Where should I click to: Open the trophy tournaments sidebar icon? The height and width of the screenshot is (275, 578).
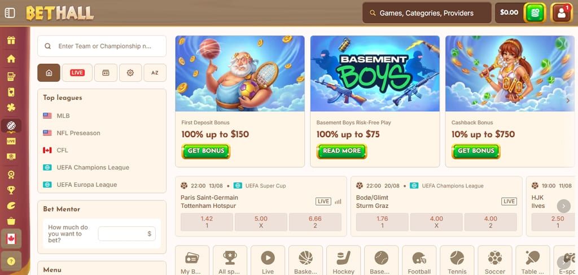[11, 190]
